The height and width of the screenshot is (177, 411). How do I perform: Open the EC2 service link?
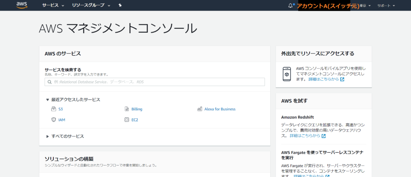(x=135, y=120)
